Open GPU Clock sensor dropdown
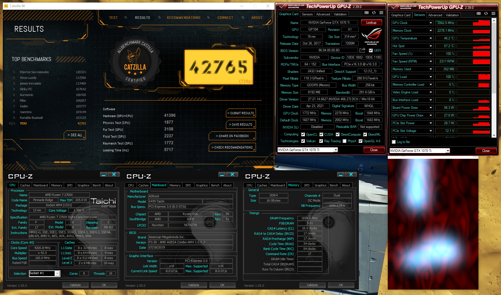Image resolution: width=501 pixels, height=295 pixels. pos(431,23)
